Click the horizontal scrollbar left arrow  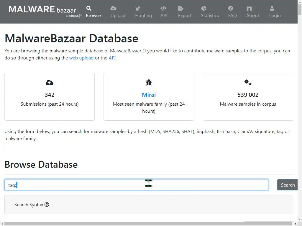[x=2, y=224]
